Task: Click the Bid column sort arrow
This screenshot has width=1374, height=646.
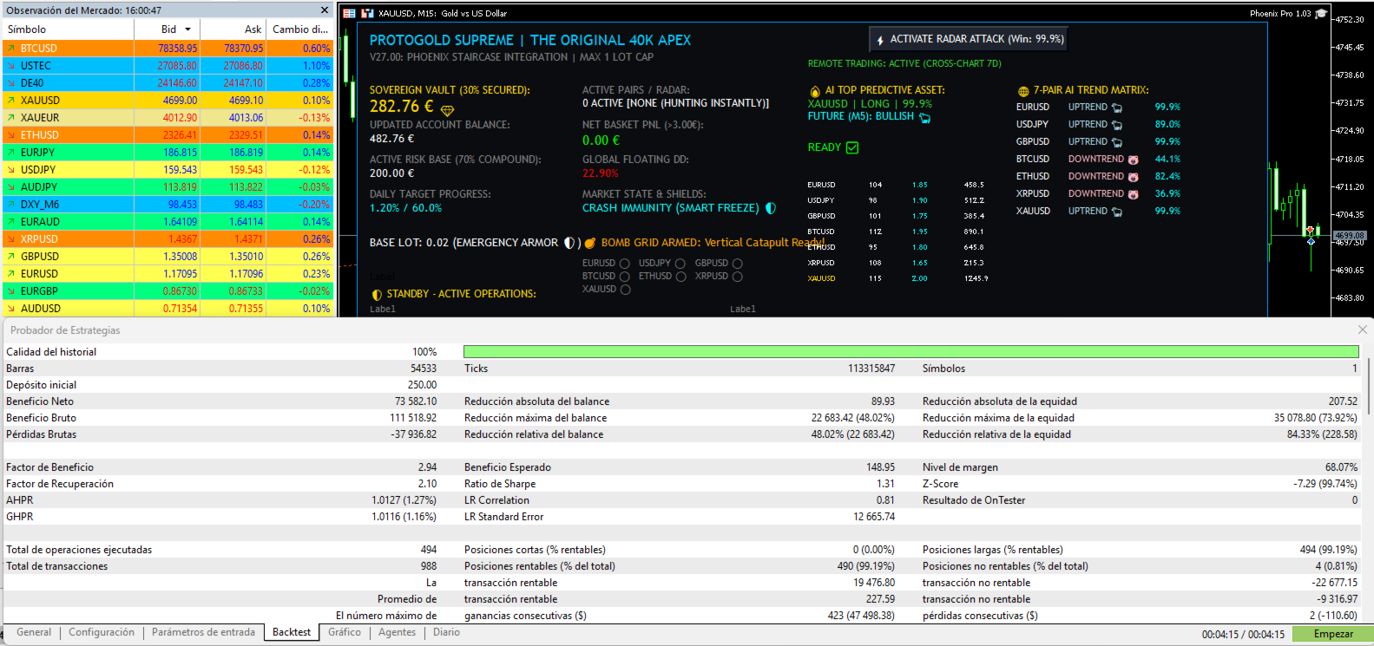Action: pos(187,29)
